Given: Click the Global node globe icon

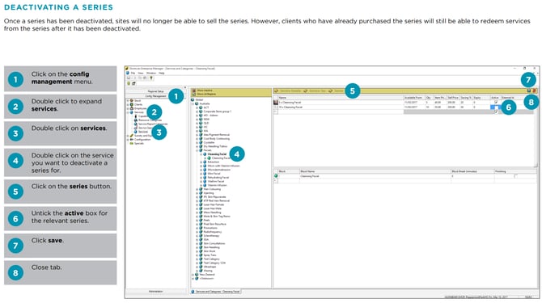Looking at the screenshot, I should (x=193, y=99).
